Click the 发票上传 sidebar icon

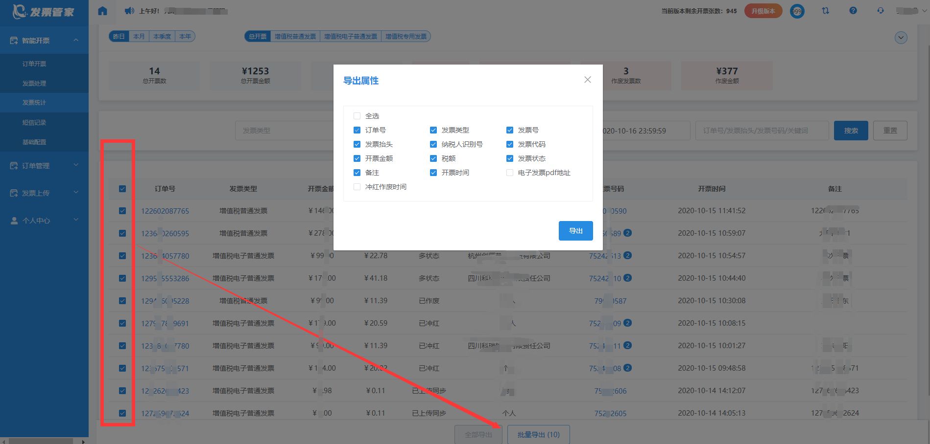14,193
